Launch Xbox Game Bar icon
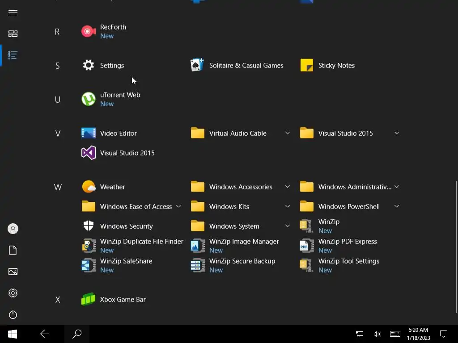This screenshot has height=343, width=458. coord(89,300)
